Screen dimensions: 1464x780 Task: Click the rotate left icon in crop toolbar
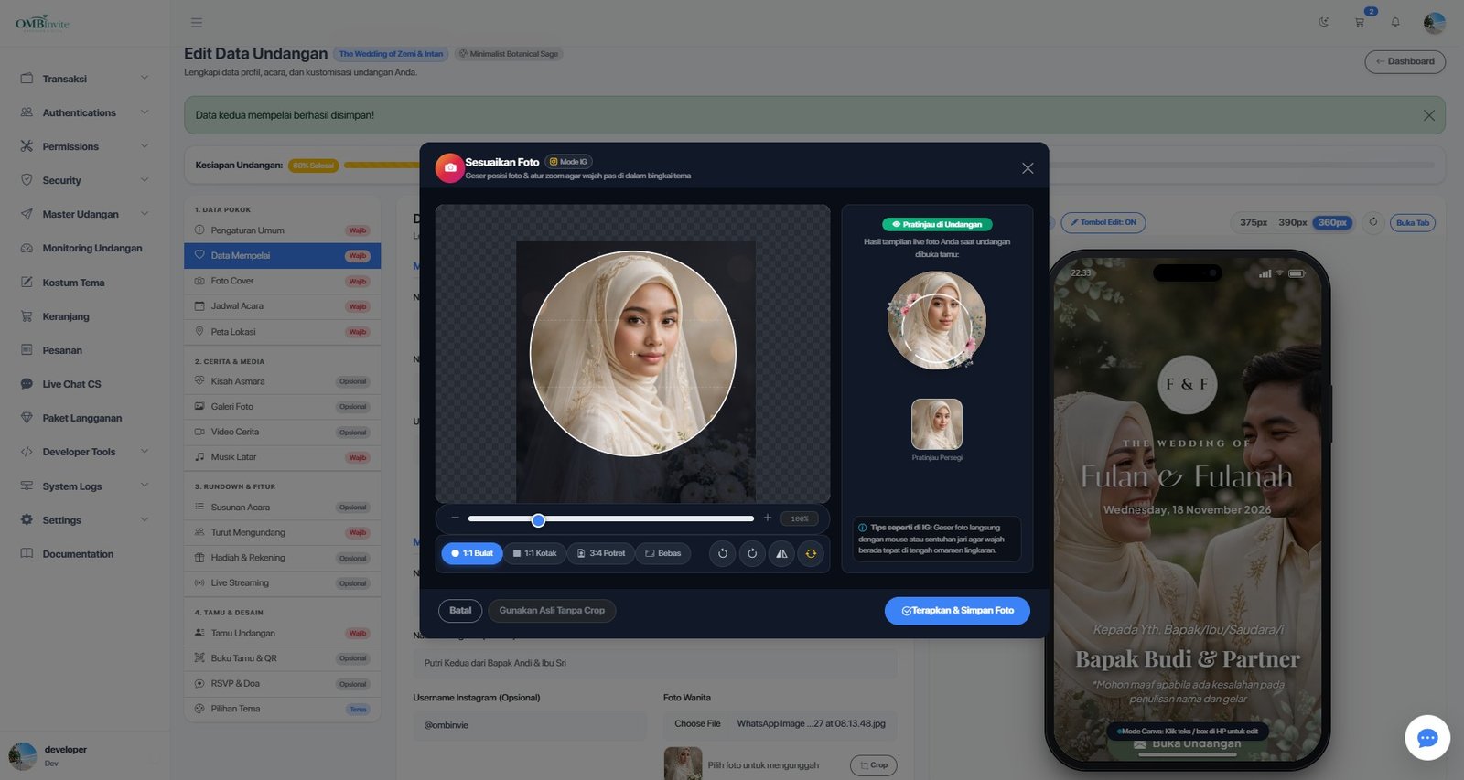pos(722,553)
